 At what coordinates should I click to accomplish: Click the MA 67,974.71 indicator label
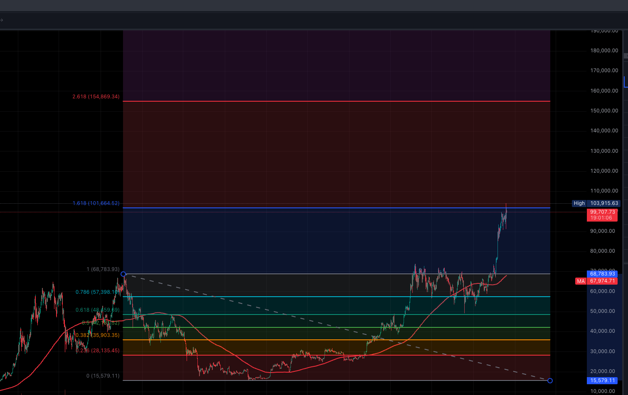[x=596, y=281]
